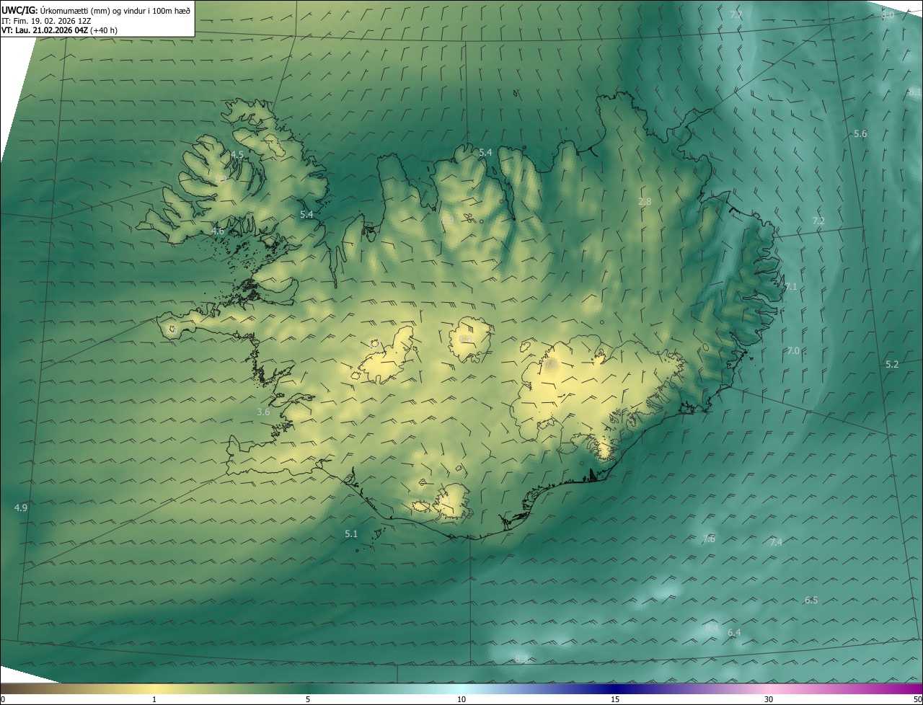Click the map value label '5.6'

point(860,134)
